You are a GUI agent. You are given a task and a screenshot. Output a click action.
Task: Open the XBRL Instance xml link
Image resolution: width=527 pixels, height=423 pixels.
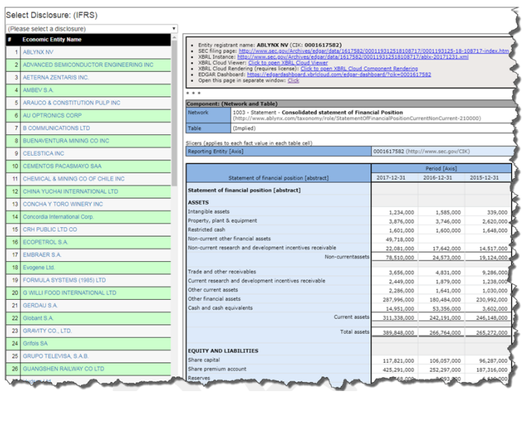[353, 57]
